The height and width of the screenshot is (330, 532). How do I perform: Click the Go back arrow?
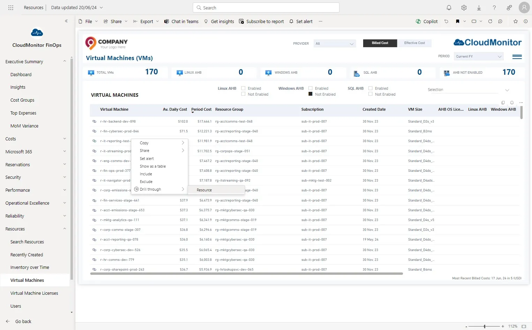[8, 321]
